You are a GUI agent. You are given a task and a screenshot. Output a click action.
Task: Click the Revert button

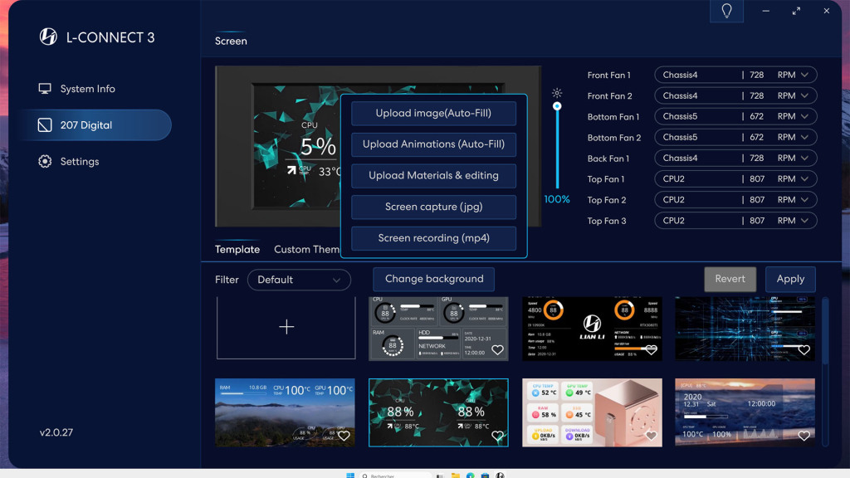coord(730,279)
